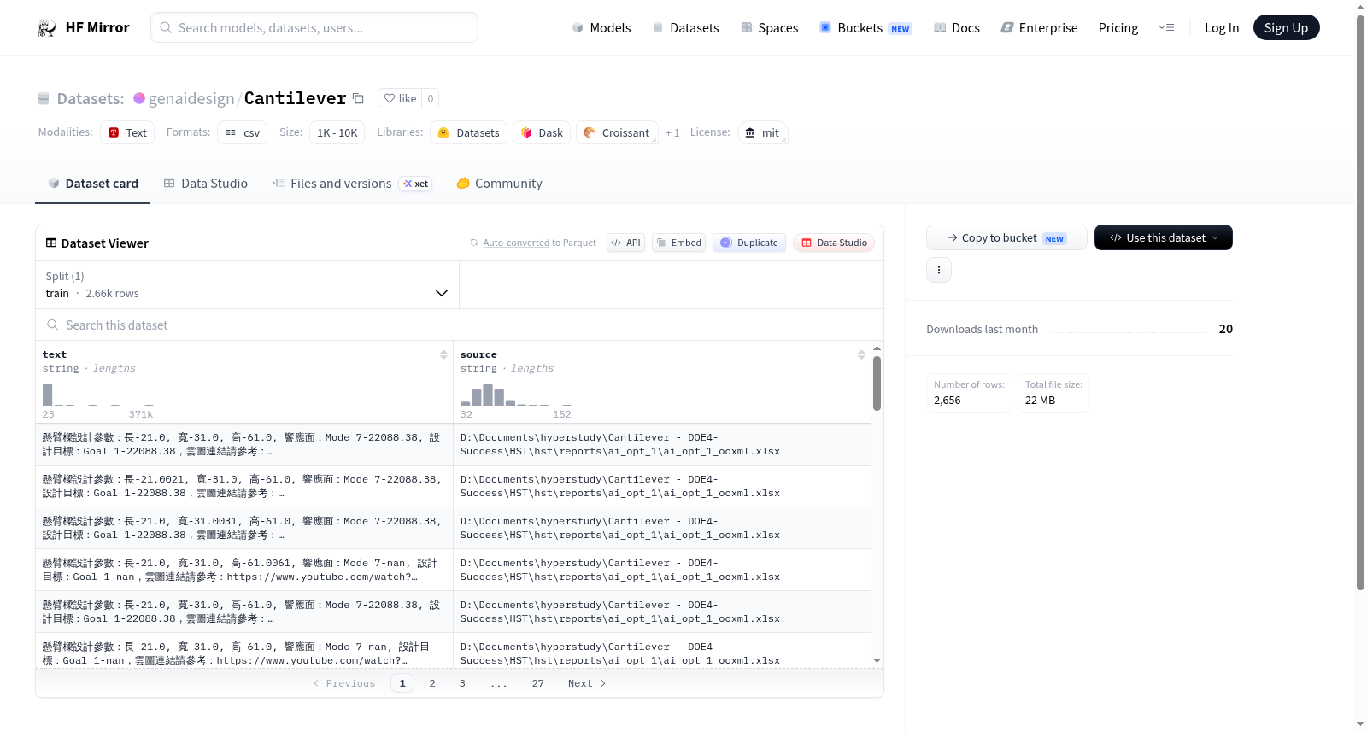Show the +1 more libraries
This screenshot has height=732, width=1367.
[672, 132]
